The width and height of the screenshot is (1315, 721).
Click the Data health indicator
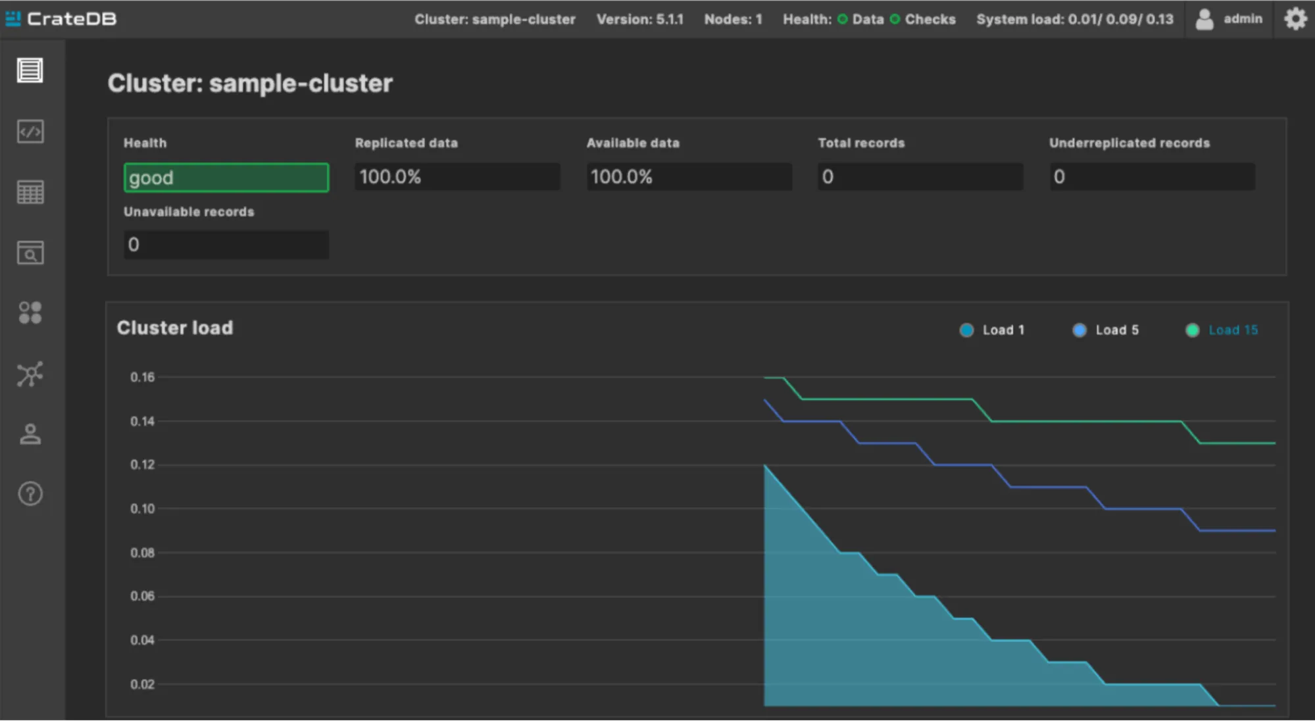pos(860,20)
